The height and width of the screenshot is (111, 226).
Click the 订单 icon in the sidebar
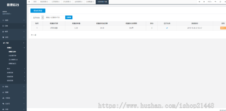coord(3,26)
